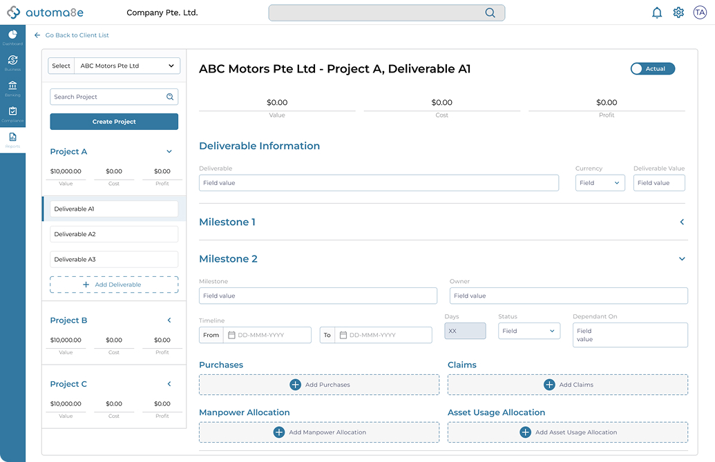Focus the top global search bar
The width and height of the screenshot is (715, 462).
coord(387,12)
